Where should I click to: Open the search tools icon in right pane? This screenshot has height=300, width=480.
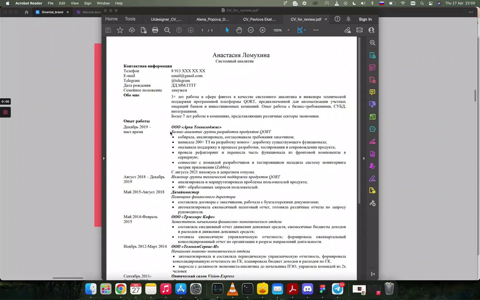click(372, 43)
